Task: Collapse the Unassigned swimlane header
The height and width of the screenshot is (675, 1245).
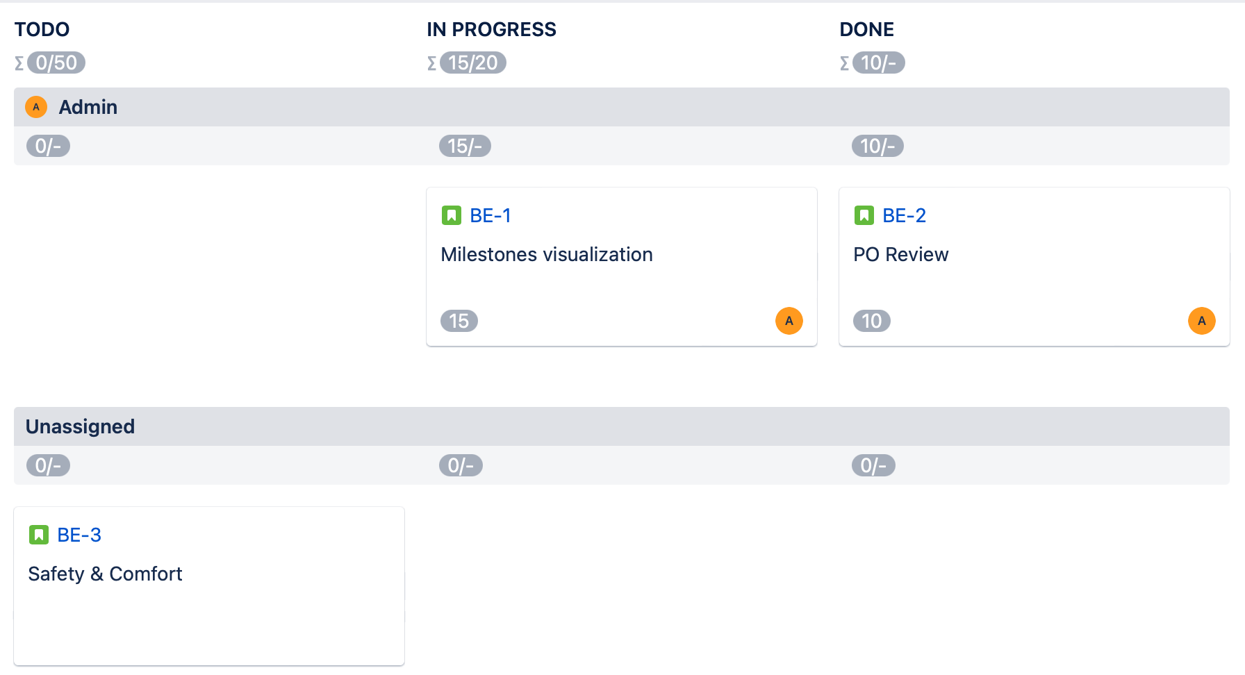Action: click(x=81, y=426)
